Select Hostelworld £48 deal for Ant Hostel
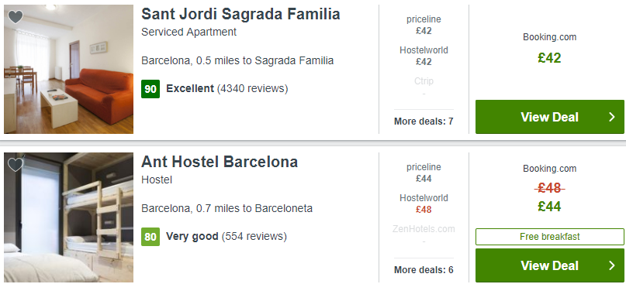Image resolution: width=626 pixels, height=284 pixels. click(x=424, y=204)
